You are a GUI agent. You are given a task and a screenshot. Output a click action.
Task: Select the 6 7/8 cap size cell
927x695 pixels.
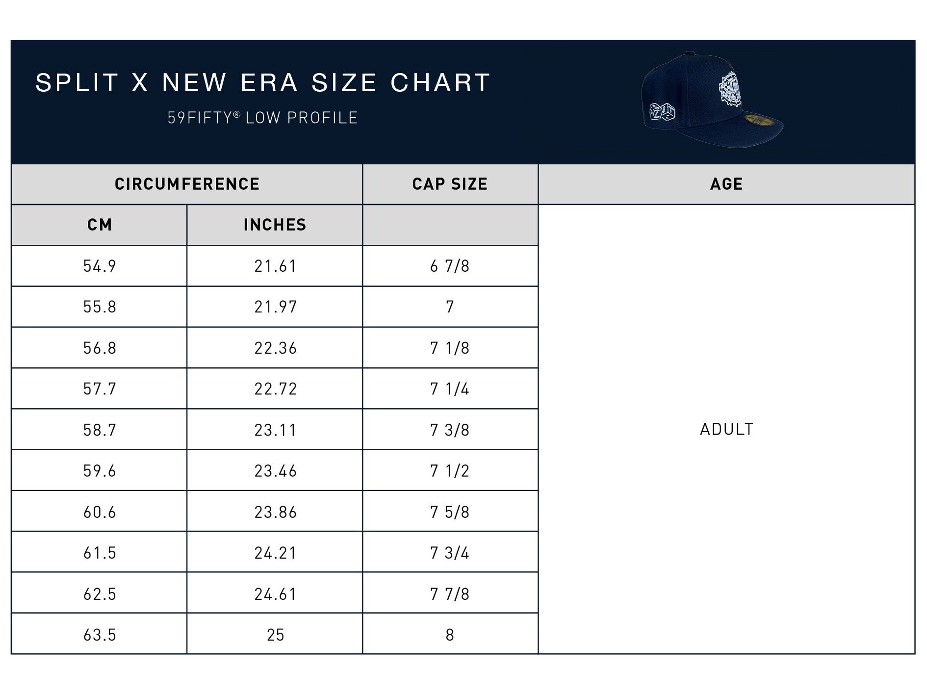450,266
